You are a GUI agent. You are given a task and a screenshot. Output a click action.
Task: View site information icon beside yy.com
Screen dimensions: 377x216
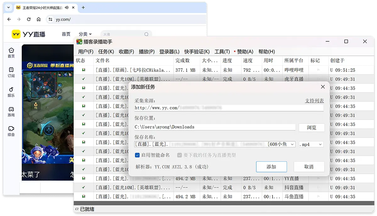[x=50, y=19]
